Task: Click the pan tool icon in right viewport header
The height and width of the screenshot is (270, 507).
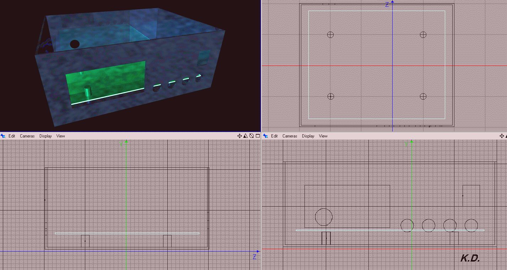Action: click(502, 136)
